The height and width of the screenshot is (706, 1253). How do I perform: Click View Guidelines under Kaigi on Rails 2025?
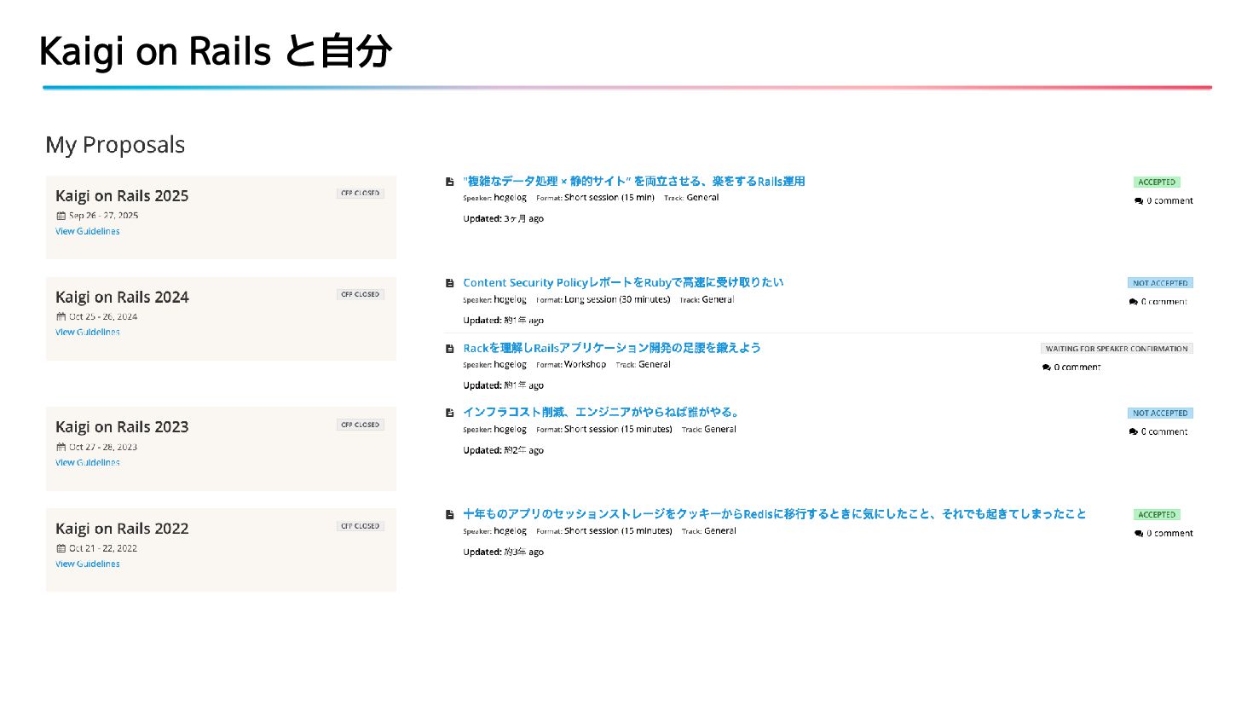pos(88,231)
